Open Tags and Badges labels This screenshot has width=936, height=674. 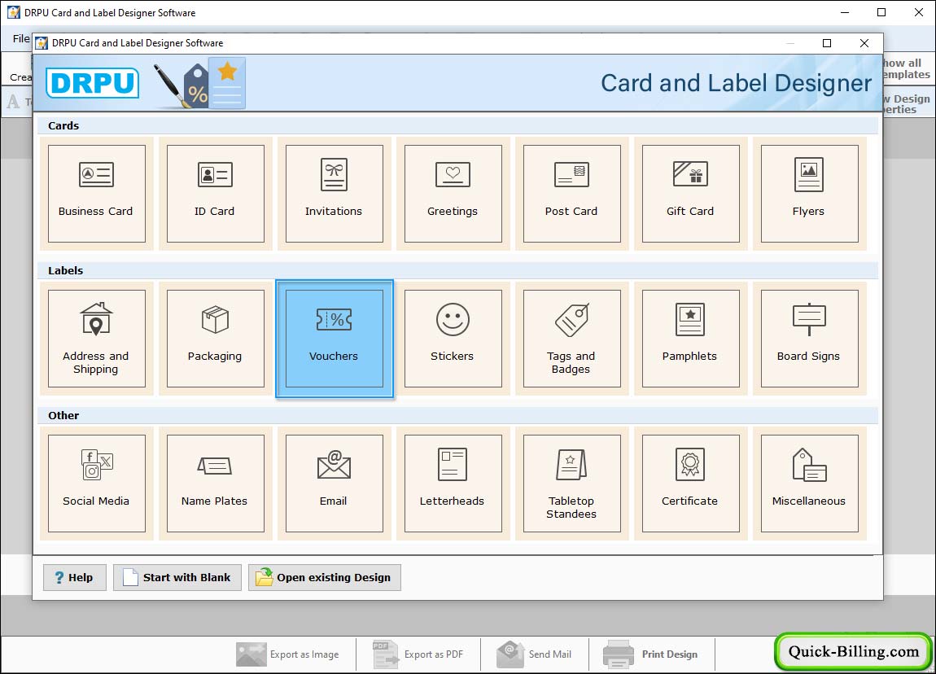571,339
